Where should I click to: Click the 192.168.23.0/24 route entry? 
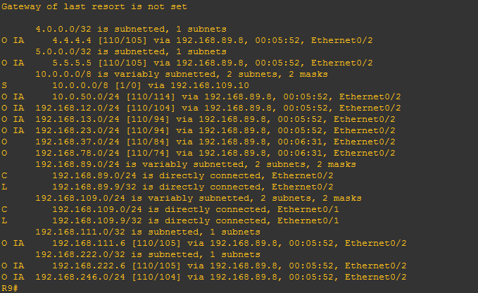click(199, 130)
